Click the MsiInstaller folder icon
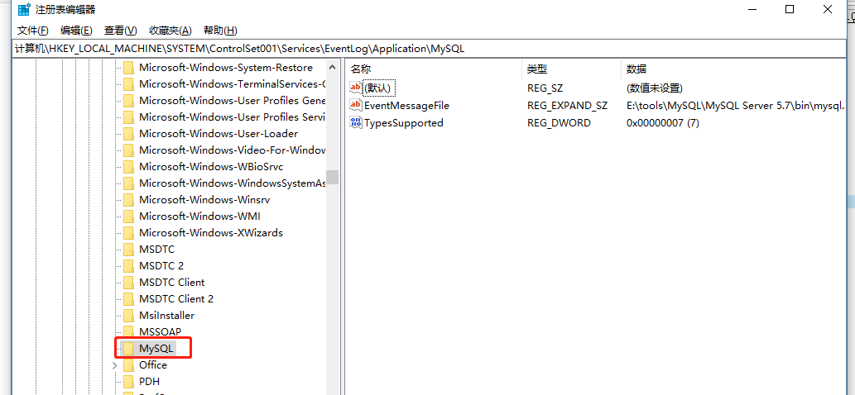This screenshot has height=395, width=855. click(x=128, y=316)
